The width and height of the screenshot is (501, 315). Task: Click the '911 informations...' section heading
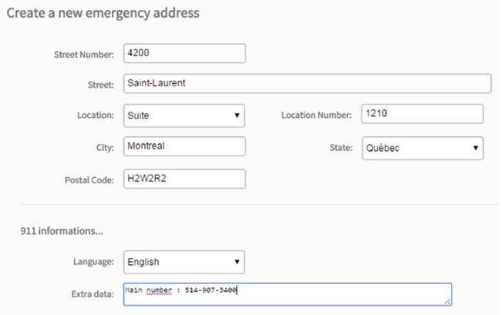62,231
